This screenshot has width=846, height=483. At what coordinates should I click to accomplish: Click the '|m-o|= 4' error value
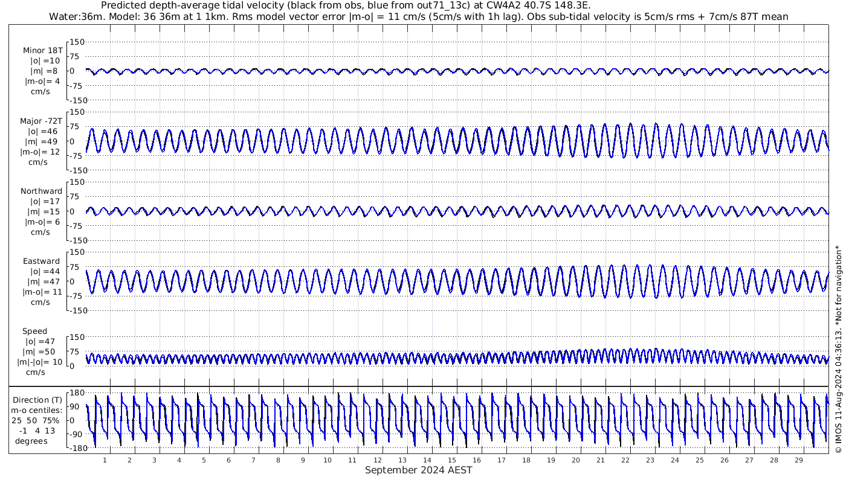pos(42,81)
